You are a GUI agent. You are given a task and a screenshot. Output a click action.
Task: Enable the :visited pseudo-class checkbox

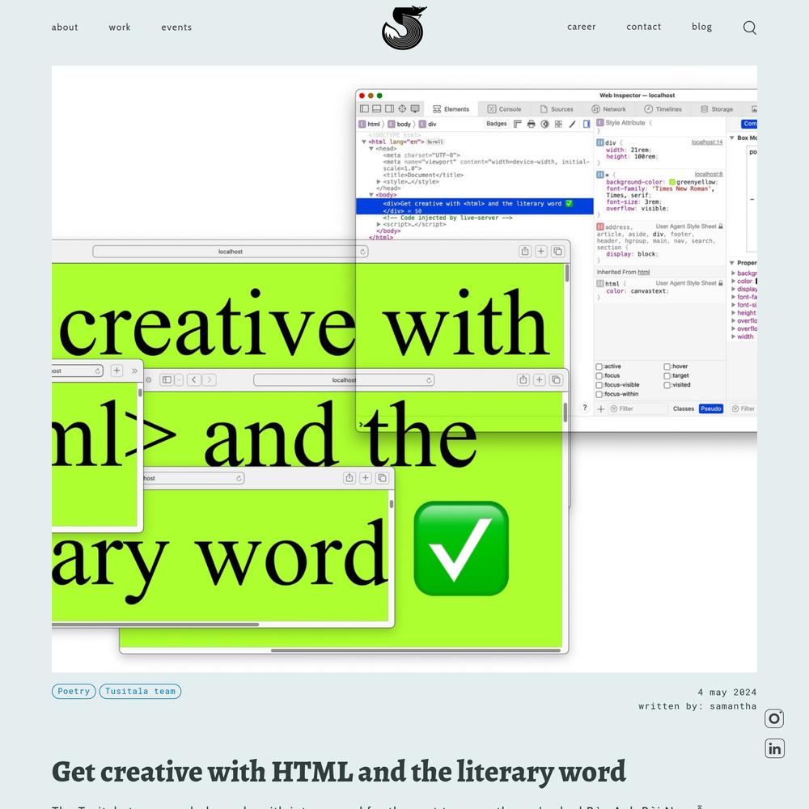667,385
